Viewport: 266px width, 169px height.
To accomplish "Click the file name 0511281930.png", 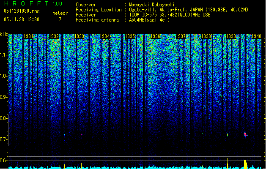I will point(22,11).
